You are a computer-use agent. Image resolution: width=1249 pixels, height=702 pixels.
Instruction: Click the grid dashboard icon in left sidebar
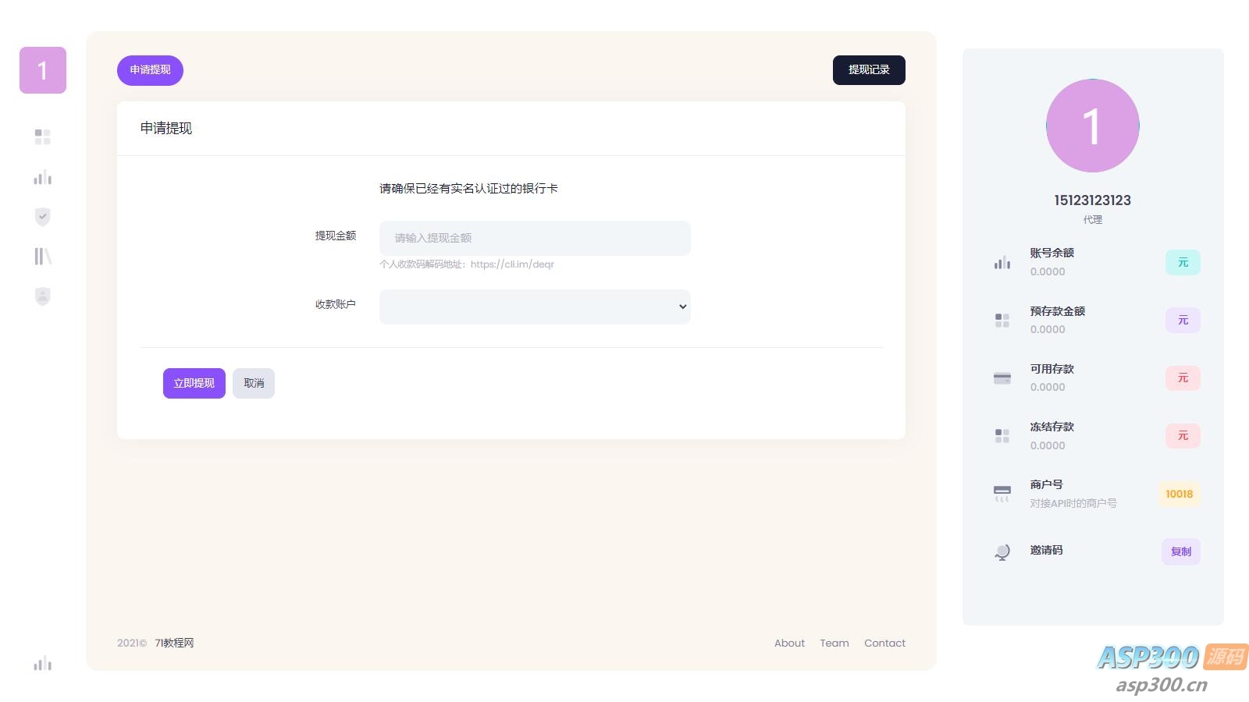point(43,137)
